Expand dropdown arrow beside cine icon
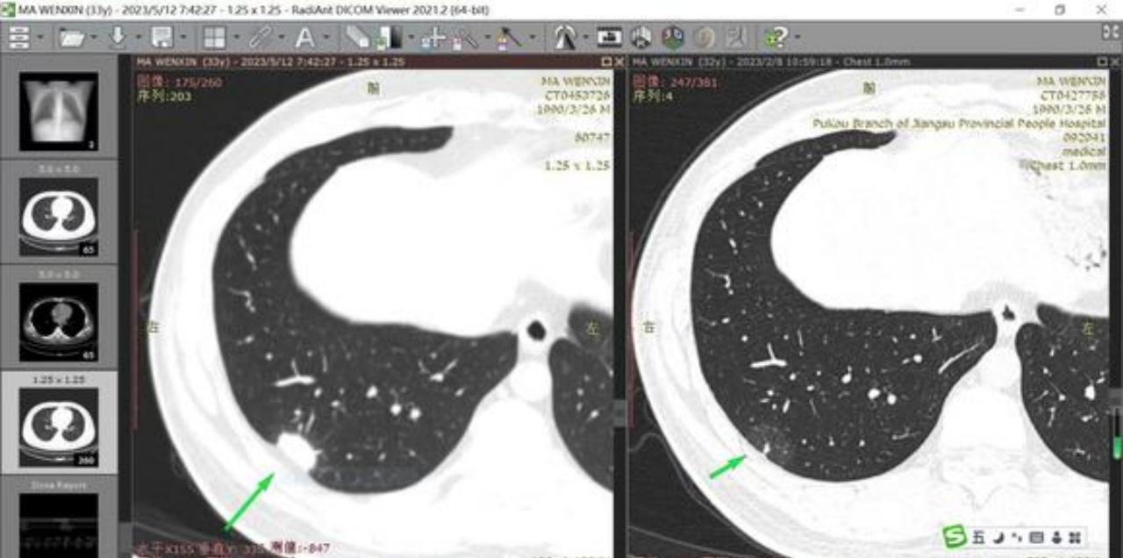This screenshot has width=1123, height=558. pos(586,38)
